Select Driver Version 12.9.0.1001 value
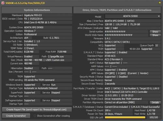The width and height of the screenshot is (163, 121). pos(111,95)
